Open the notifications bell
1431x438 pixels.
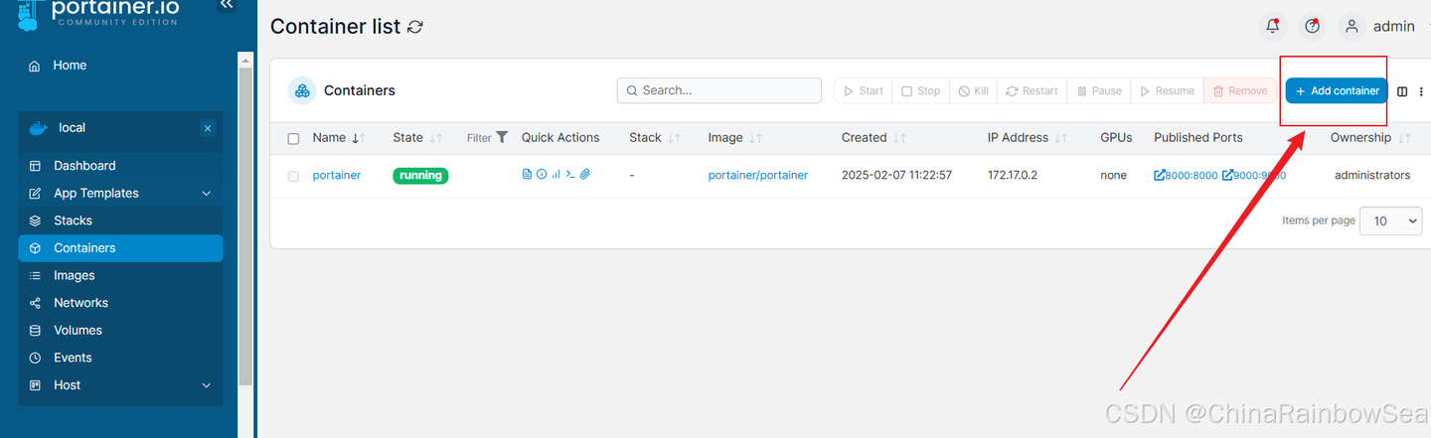[x=1272, y=27]
